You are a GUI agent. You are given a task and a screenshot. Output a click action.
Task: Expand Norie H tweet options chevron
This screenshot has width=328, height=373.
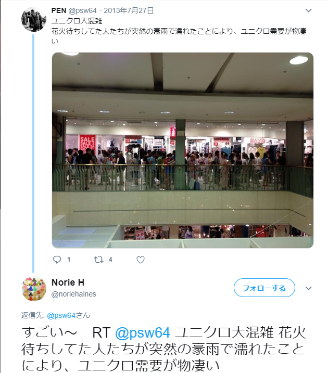309,288
